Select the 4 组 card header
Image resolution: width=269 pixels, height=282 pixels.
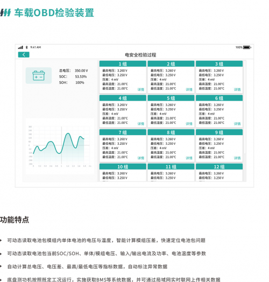(x=123, y=98)
